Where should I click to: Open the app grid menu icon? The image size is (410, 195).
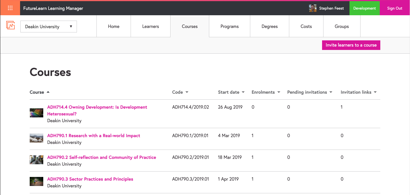click(x=10, y=8)
